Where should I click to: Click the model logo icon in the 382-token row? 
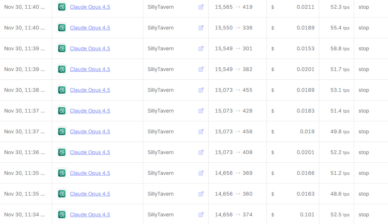point(61,69)
